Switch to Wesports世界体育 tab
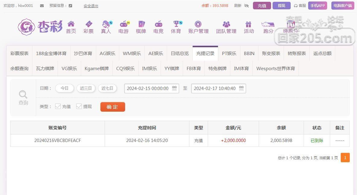The width and height of the screenshot is (357, 195). 276,68
